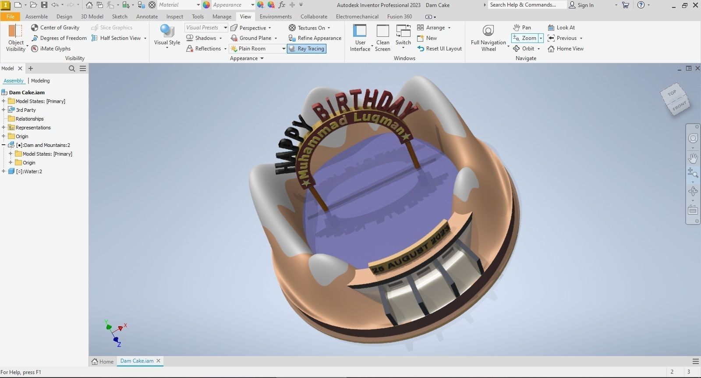Select the Pan tool
This screenshot has width=701, height=378.
click(522, 28)
